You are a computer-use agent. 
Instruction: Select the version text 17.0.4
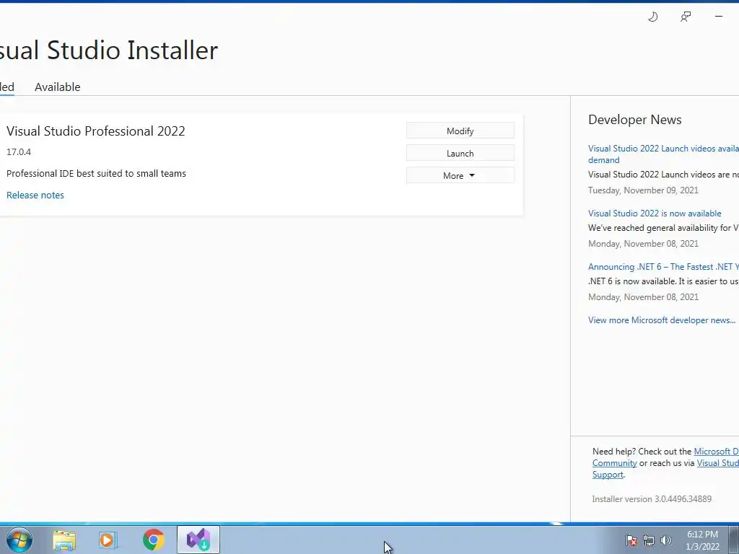tap(19, 151)
